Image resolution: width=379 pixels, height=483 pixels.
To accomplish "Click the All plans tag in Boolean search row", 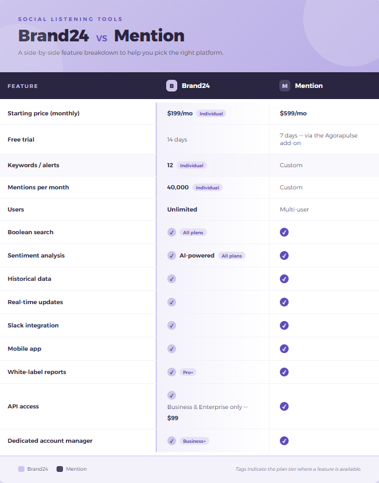I will click(193, 232).
